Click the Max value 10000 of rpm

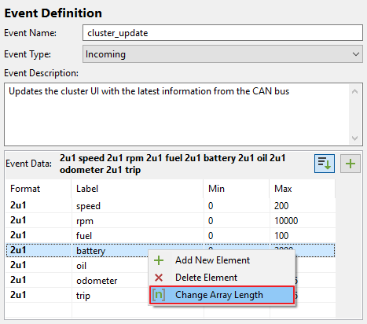click(x=286, y=221)
